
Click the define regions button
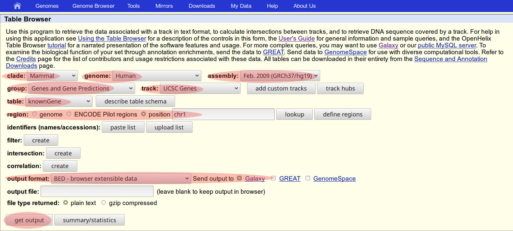(x=343, y=114)
